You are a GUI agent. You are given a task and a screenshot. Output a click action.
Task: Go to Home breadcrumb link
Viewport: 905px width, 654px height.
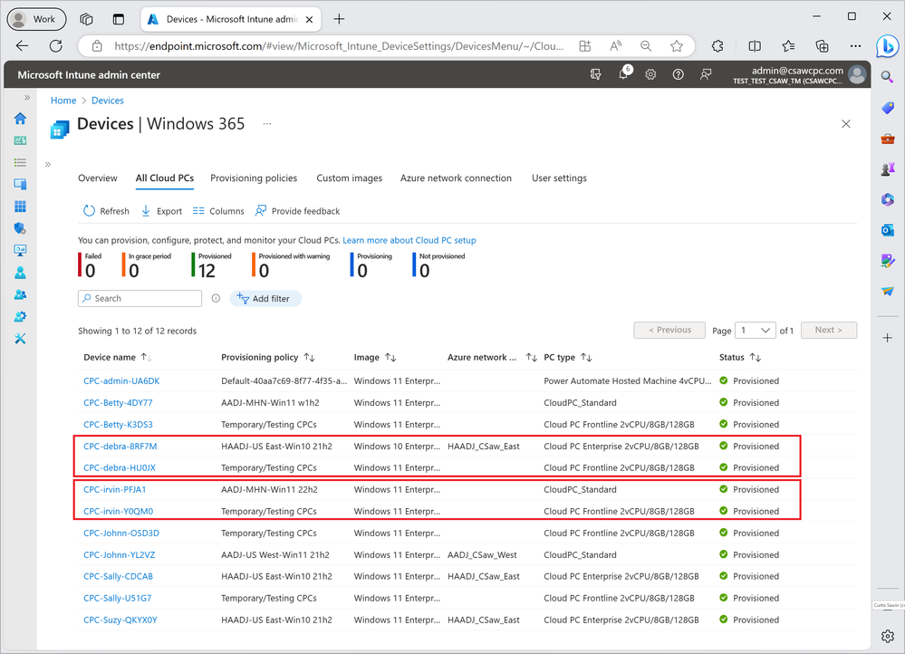coord(63,101)
